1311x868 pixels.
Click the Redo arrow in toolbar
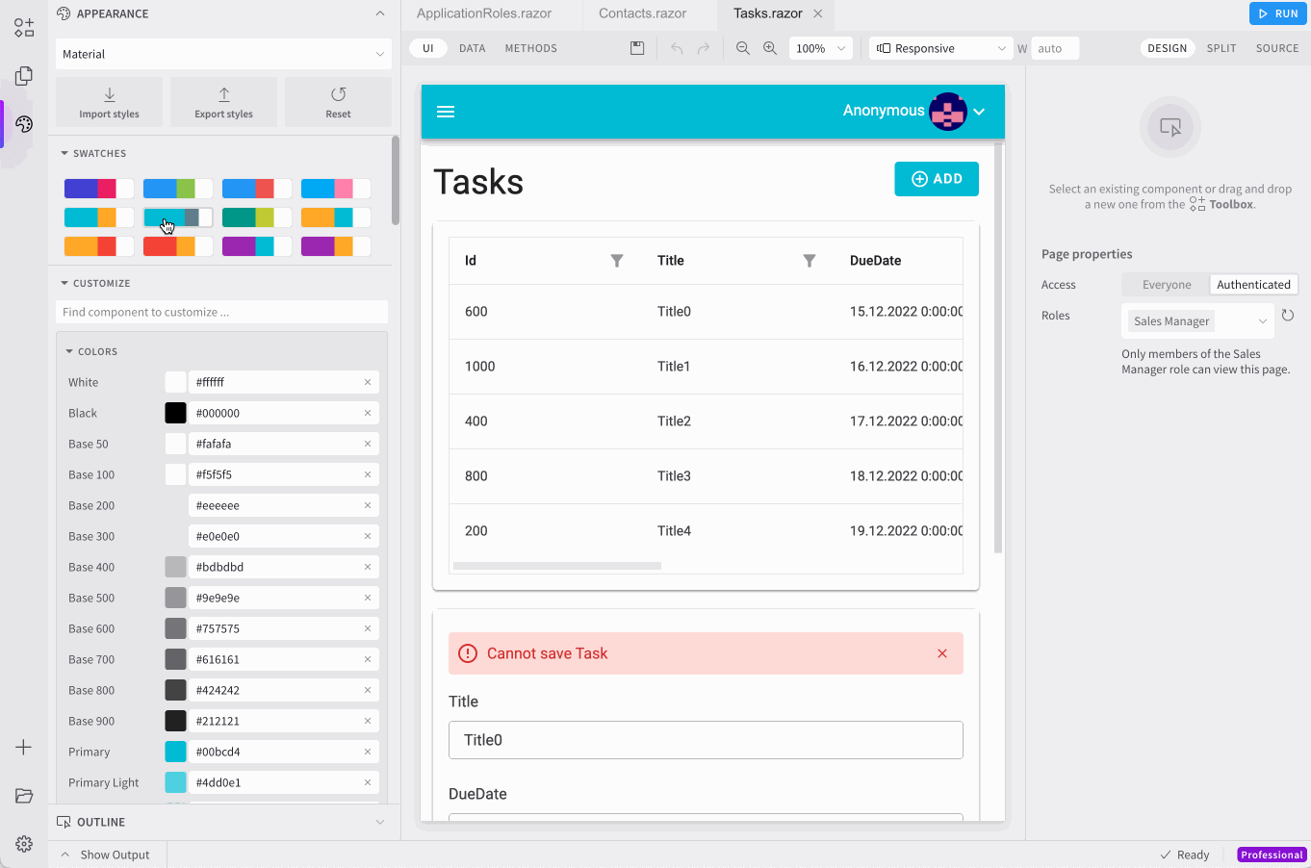coord(704,48)
